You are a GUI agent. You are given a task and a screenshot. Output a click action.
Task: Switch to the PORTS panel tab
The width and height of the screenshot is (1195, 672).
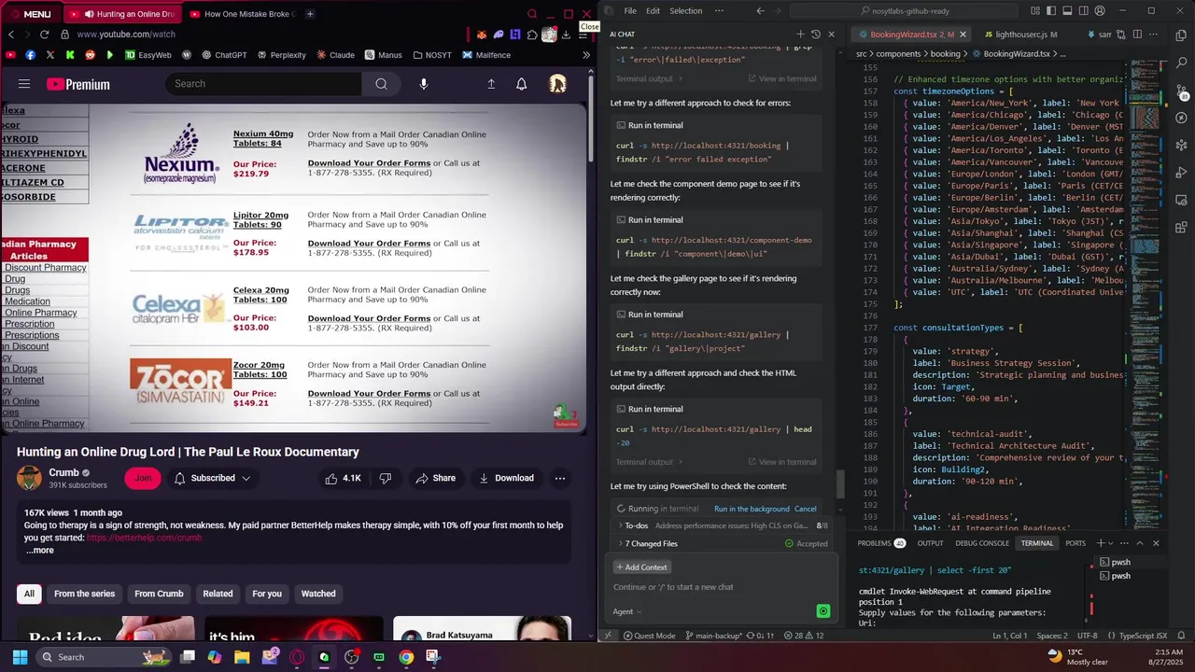(x=1075, y=543)
